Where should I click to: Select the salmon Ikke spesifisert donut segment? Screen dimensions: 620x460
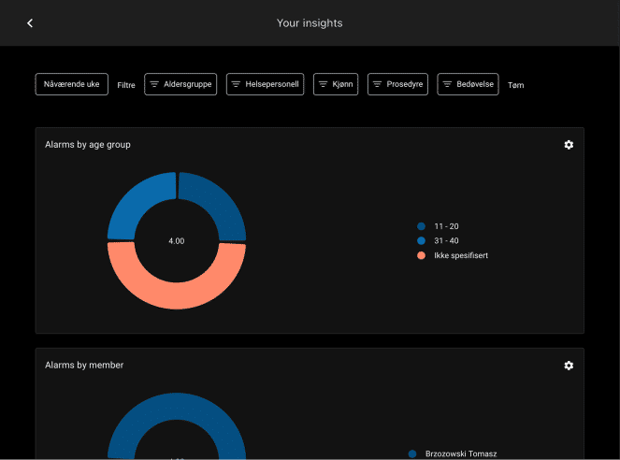(x=177, y=295)
